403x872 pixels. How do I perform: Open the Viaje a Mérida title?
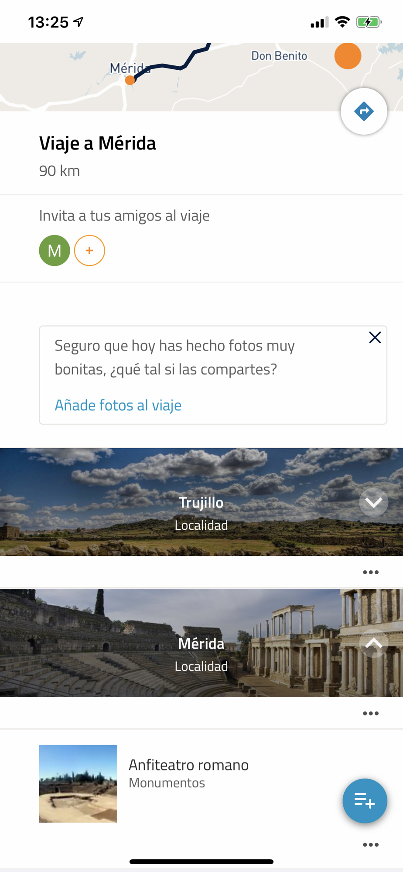[x=98, y=143]
